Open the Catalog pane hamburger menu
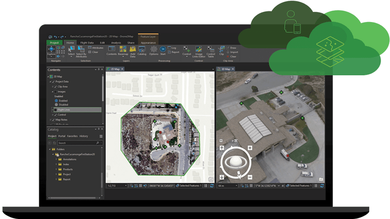Viewport: 390px width, 219px height. [x=101, y=136]
